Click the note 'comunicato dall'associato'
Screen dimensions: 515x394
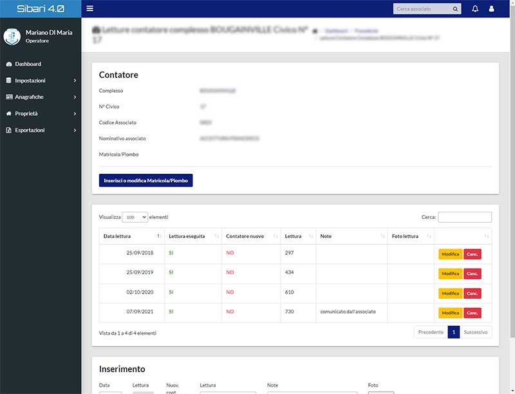click(348, 312)
